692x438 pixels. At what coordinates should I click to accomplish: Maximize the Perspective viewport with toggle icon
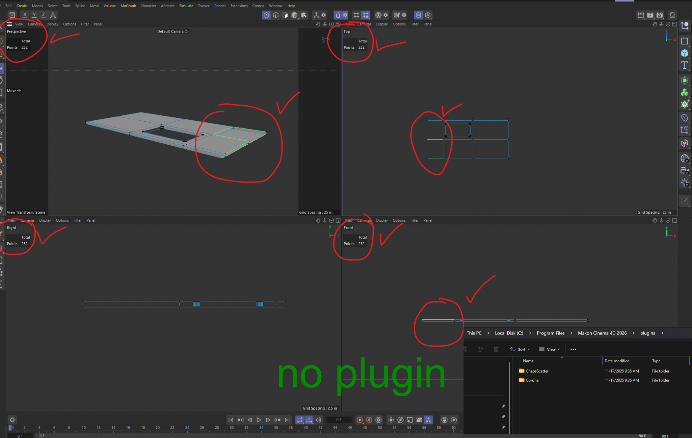click(x=338, y=24)
